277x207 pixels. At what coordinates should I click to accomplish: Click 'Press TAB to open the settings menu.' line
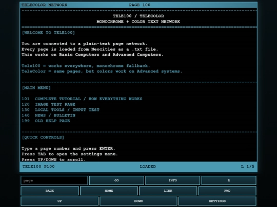pos(70,154)
